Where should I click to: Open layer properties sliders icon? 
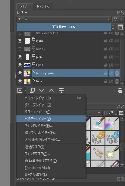(x=61, y=90)
